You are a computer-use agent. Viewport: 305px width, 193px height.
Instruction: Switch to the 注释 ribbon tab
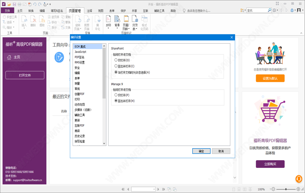[90, 11]
